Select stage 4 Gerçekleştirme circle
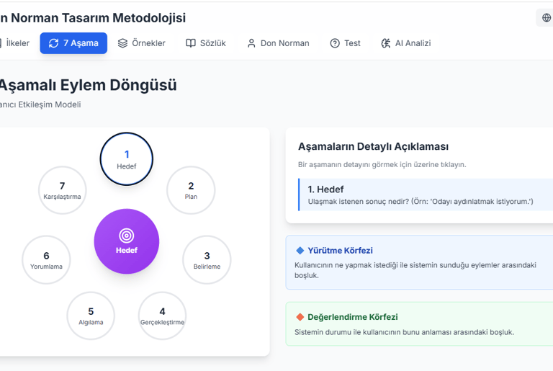Image resolution: width=553 pixels, height=371 pixels. (162, 316)
